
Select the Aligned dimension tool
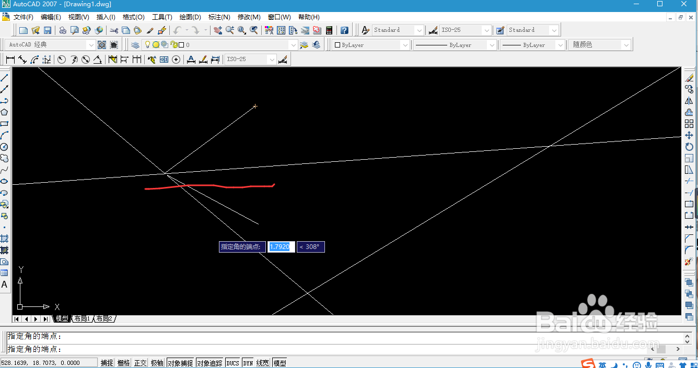(x=22, y=60)
